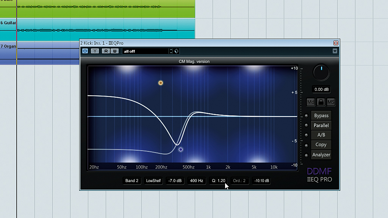The width and height of the screenshot is (388, 218).
Task: Toggle the indicator light beside Parallel
Action: pyautogui.click(x=306, y=125)
